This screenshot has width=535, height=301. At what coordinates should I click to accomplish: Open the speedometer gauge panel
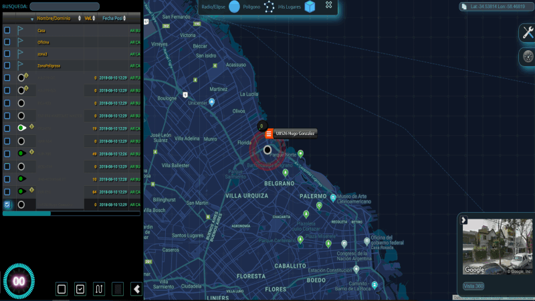tap(527, 58)
